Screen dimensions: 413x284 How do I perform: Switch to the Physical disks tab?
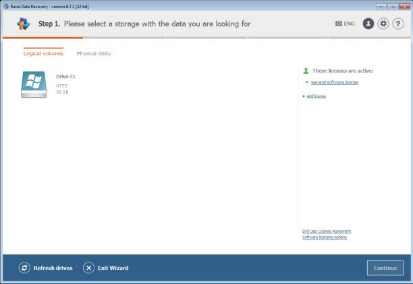tap(94, 53)
